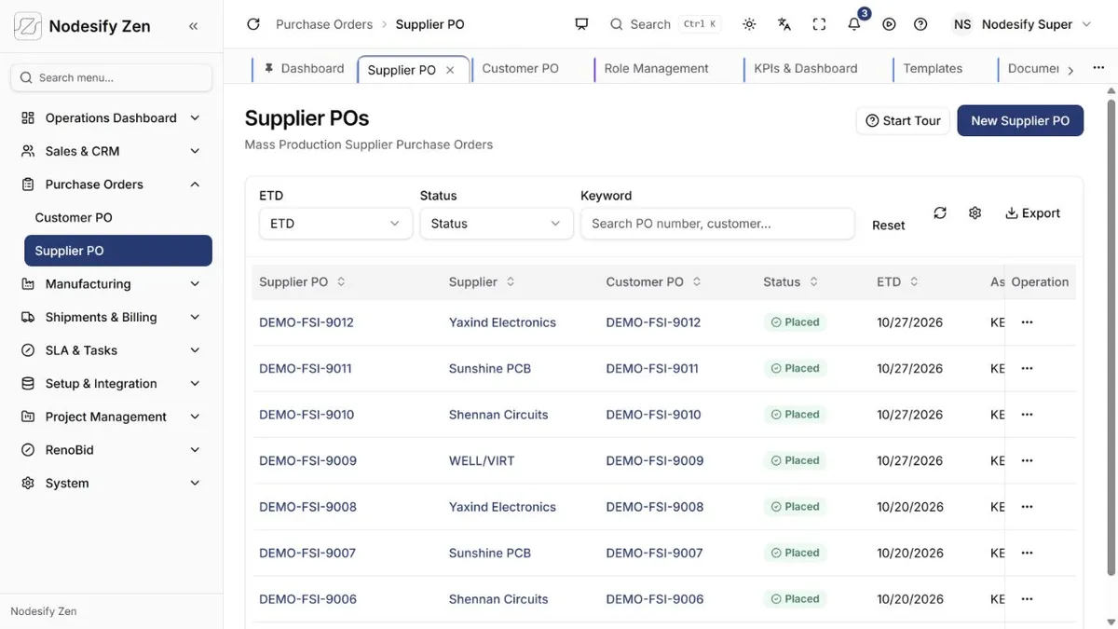Expand the Sales & CRM menu
1118x629 pixels.
click(195, 151)
